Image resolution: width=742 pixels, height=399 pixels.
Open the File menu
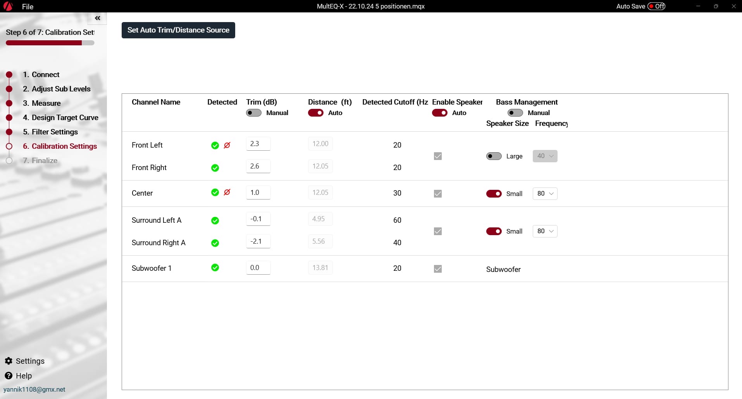pos(28,7)
